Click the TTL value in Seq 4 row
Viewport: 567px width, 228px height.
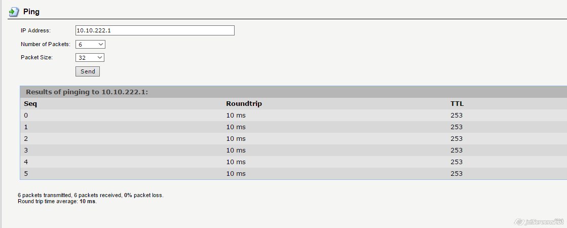(456, 162)
